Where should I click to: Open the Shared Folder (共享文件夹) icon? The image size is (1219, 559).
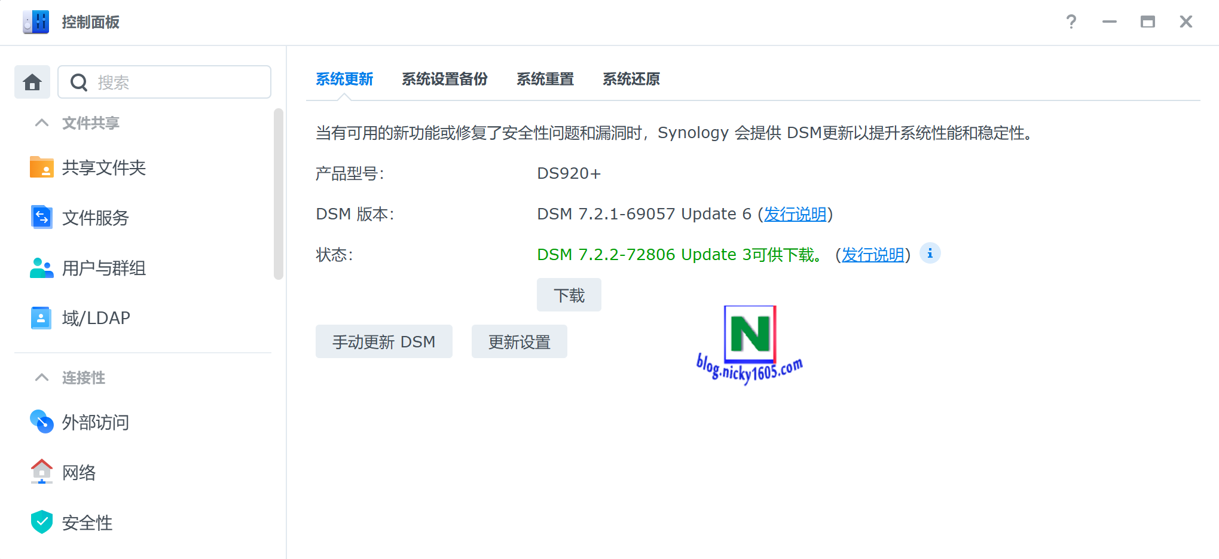[x=42, y=167]
